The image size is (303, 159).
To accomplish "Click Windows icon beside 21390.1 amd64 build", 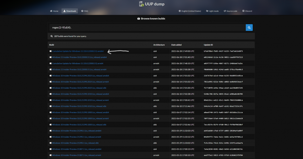I will click(x=50, y=131).
